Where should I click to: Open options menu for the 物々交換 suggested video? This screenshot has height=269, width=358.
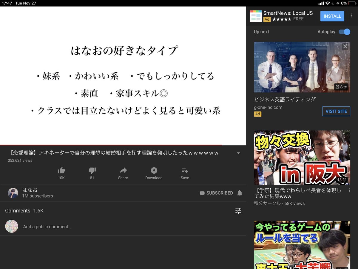(x=349, y=190)
